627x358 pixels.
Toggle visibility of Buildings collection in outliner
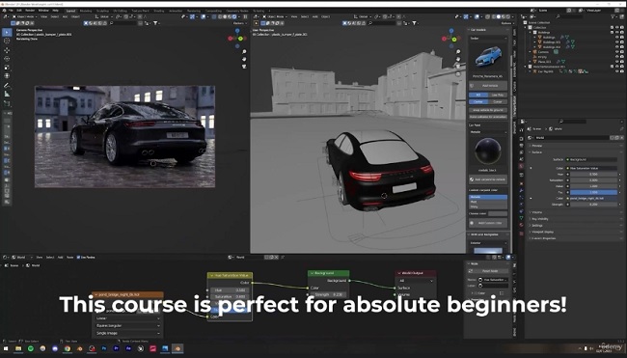tap(617, 32)
